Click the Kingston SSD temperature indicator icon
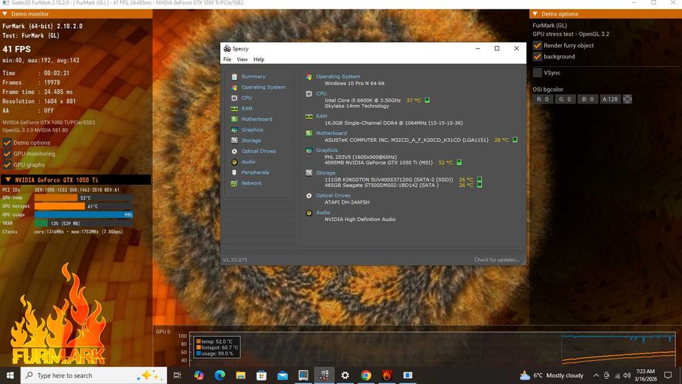This screenshot has width=682, height=384. tap(479, 179)
